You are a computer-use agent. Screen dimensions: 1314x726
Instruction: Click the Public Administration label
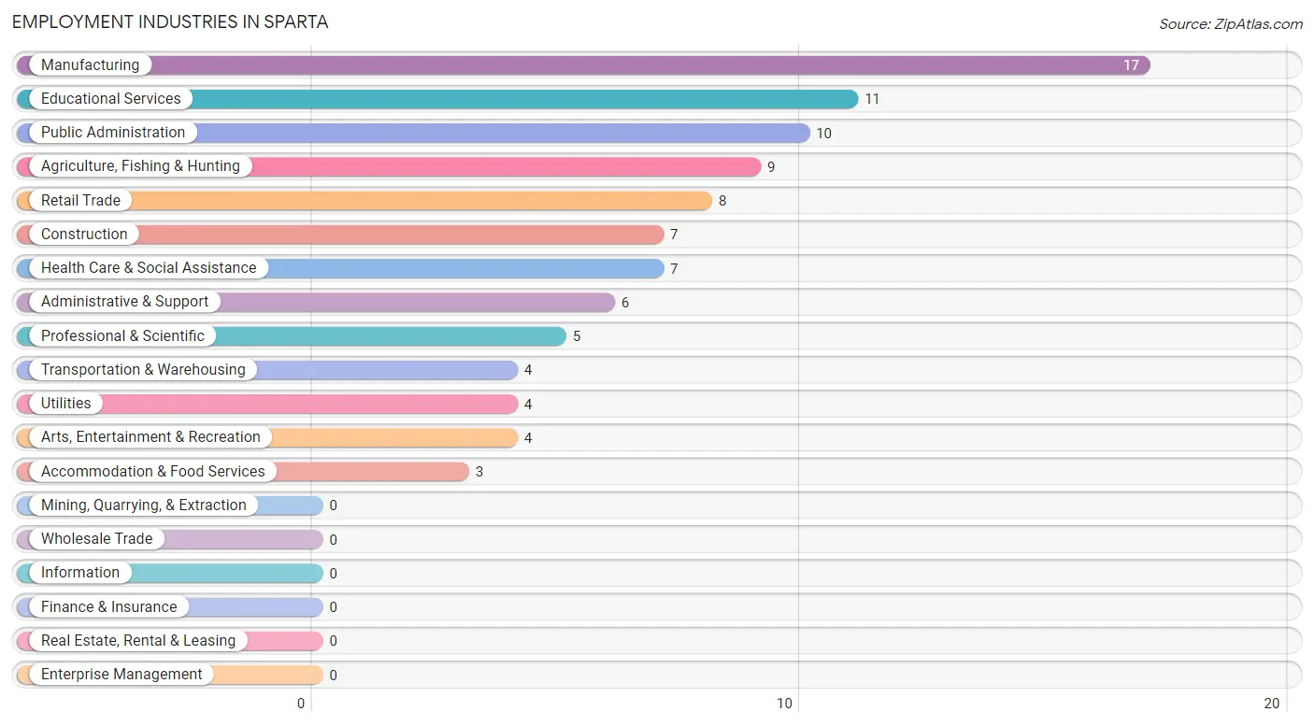(113, 133)
